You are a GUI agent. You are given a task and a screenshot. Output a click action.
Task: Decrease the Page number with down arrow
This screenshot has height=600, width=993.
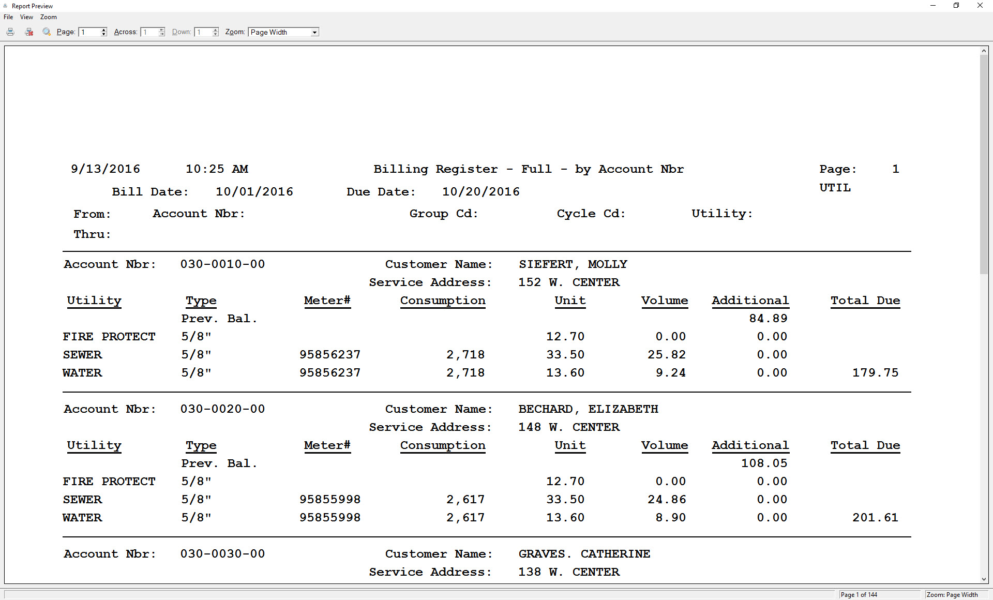(x=104, y=34)
